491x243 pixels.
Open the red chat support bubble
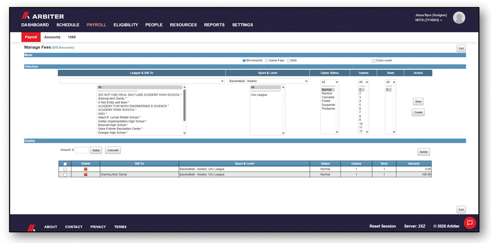pyautogui.click(x=470, y=223)
